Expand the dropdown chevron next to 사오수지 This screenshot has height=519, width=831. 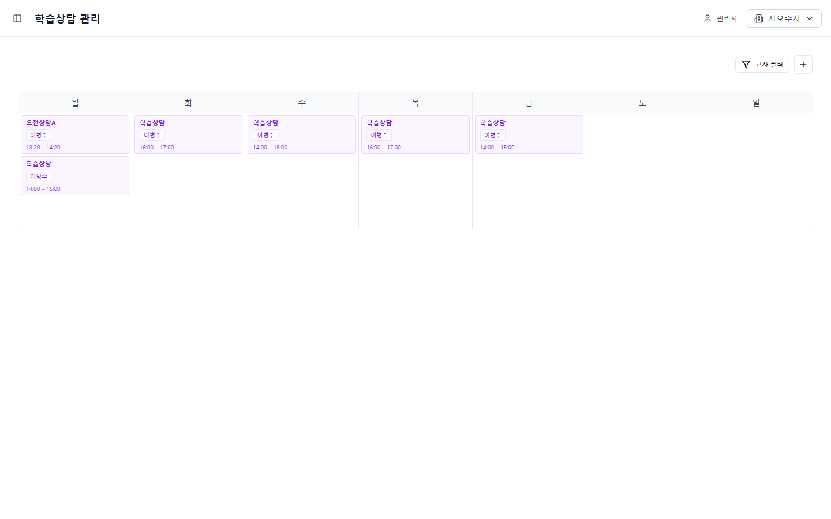pos(810,18)
